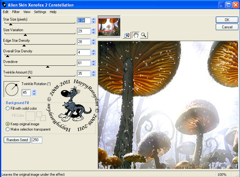Click the Overdrive value field
The height and width of the screenshot is (177, 240).
coord(84,63)
